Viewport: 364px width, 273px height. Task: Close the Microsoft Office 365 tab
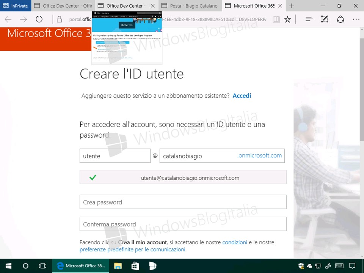(280, 6)
